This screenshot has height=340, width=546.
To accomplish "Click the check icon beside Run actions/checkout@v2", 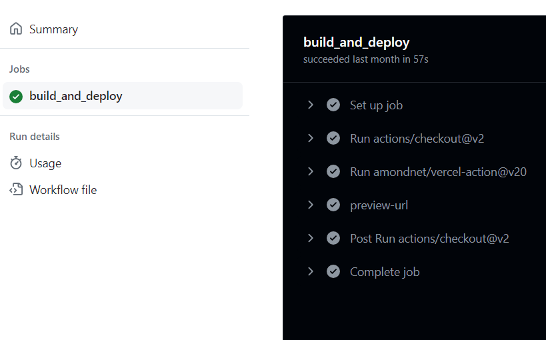I will pyautogui.click(x=333, y=138).
